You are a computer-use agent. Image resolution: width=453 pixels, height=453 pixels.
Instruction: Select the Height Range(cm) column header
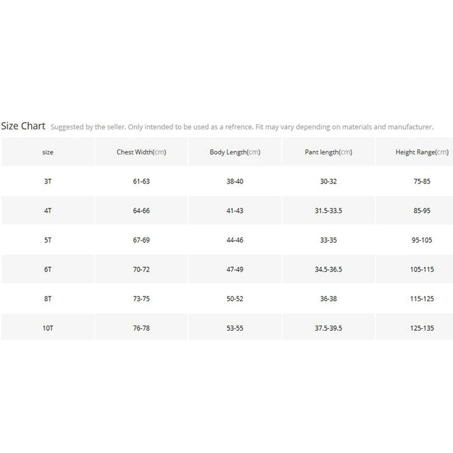pos(422,152)
